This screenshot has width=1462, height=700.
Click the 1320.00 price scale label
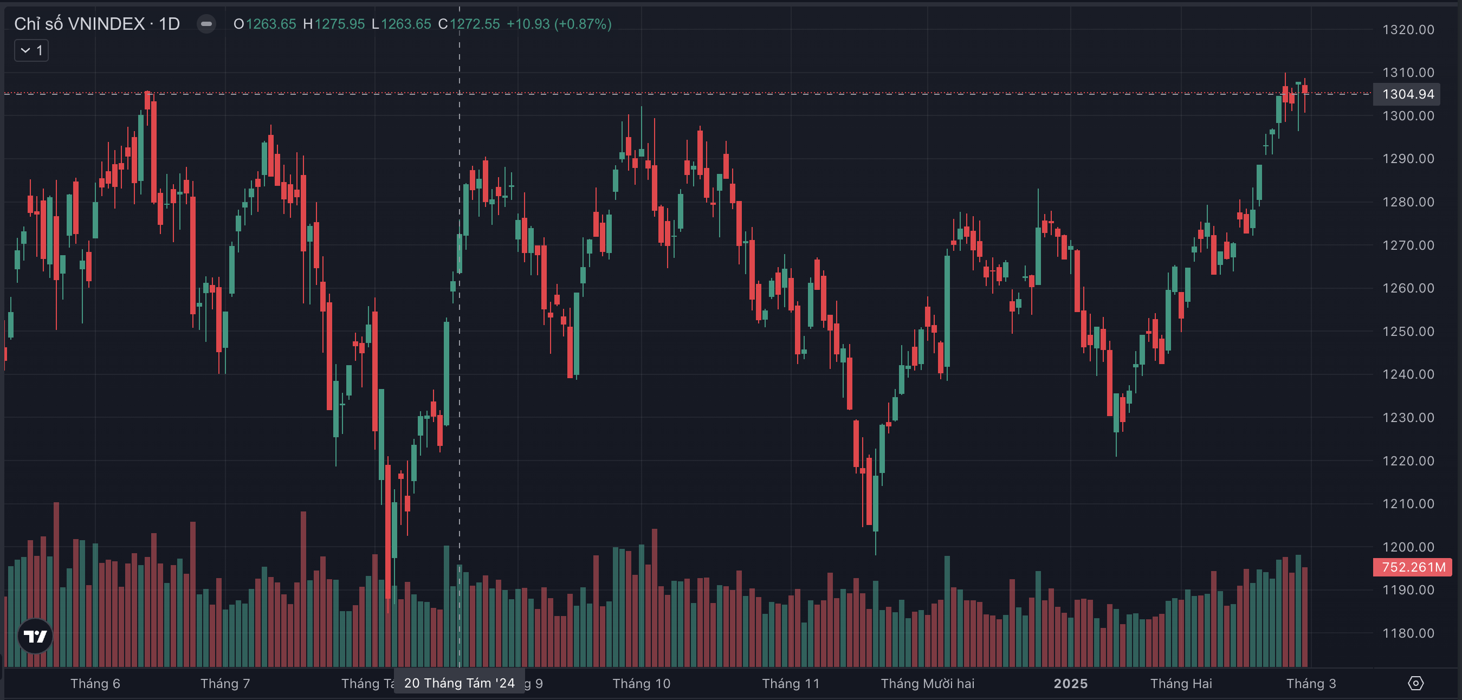point(1408,29)
